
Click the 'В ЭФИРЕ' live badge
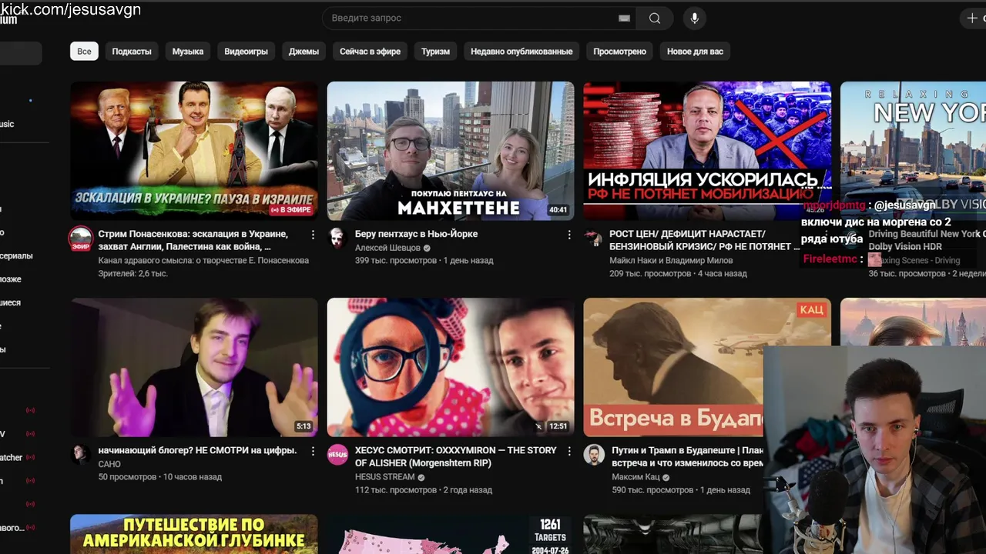291,210
